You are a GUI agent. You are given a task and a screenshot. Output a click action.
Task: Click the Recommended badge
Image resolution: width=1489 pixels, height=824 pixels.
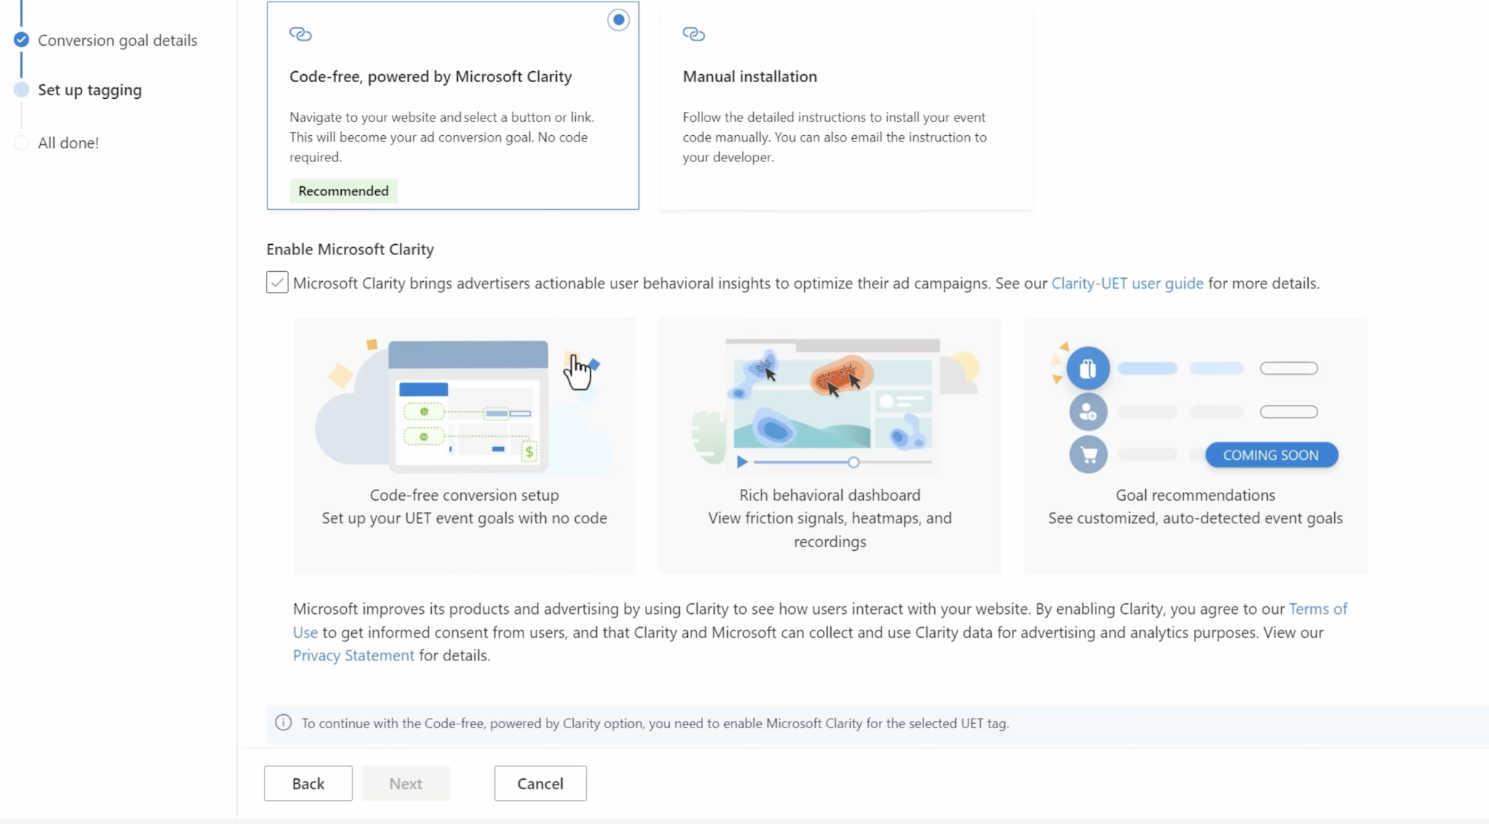tap(343, 191)
